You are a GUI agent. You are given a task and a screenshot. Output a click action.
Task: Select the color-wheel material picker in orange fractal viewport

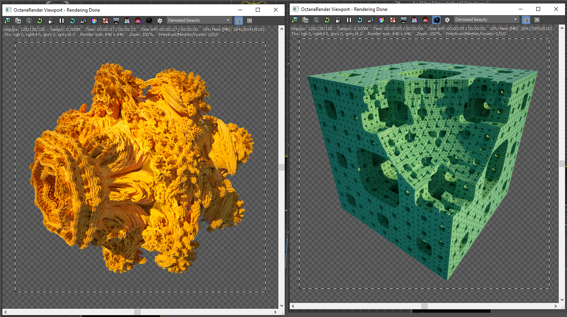[94, 20]
